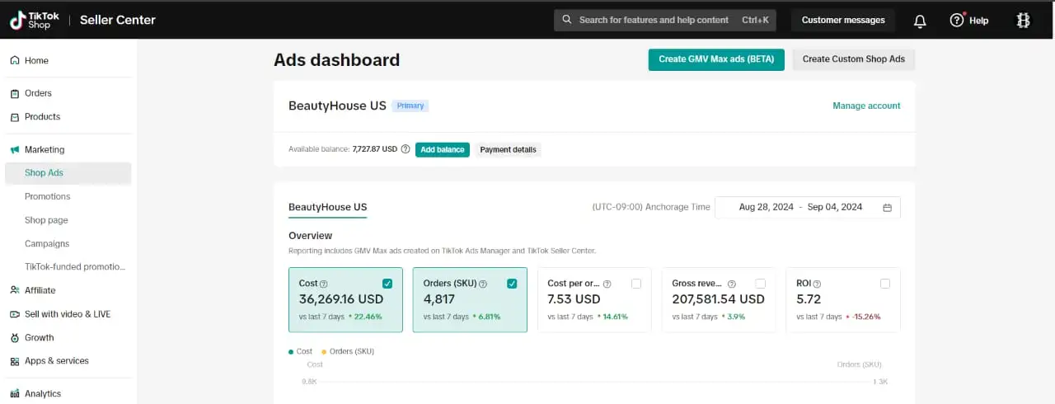Click the Orders (SKU) info icon

[x=483, y=284]
